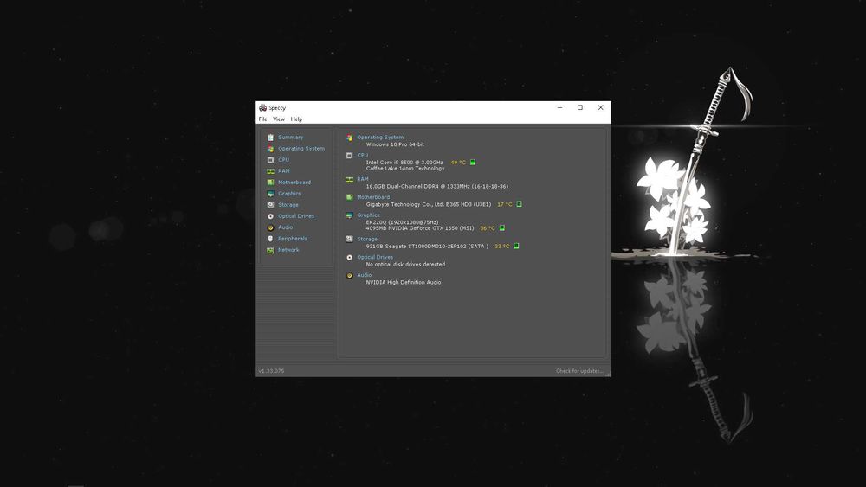Screen dimensions: 866x487
Task: Click the Audio heading link in summary
Action: (365, 275)
